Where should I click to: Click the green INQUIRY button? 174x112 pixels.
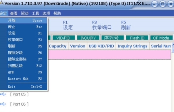(88, 38)
